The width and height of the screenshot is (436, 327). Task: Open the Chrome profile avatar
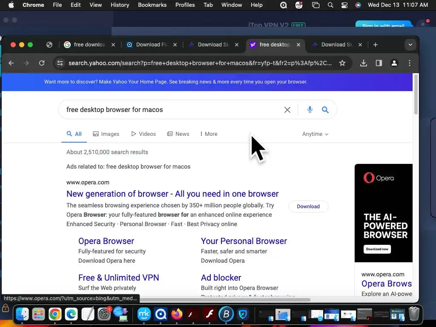[394, 63]
